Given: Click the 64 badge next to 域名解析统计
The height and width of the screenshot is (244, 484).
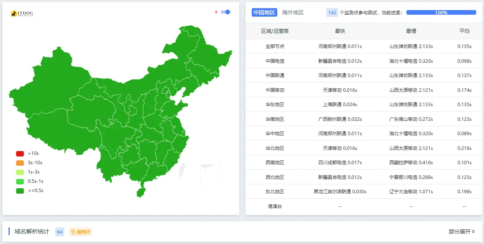Looking at the screenshot, I should pyautogui.click(x=59, y=231).
